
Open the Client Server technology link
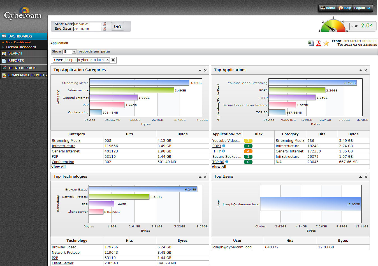pyautogui.click(x=62, y=263)
